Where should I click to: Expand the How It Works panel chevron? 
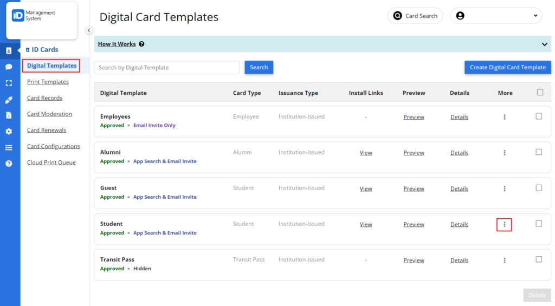coord(544,44)
